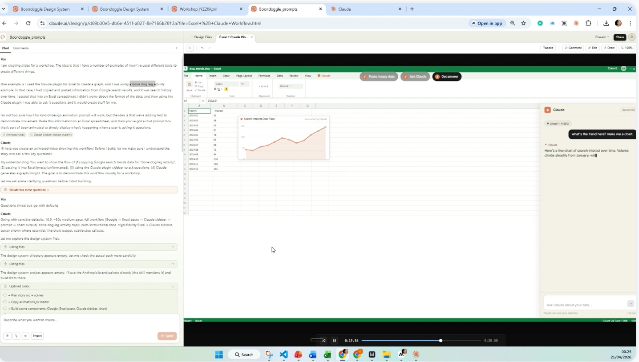Collapse the 'Updated todos' section
Viewport: 639px width, 362px height.
tap(89, 286)
